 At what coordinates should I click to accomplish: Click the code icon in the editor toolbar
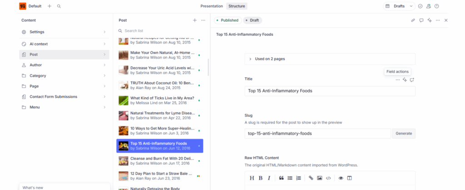pos(328,178)
